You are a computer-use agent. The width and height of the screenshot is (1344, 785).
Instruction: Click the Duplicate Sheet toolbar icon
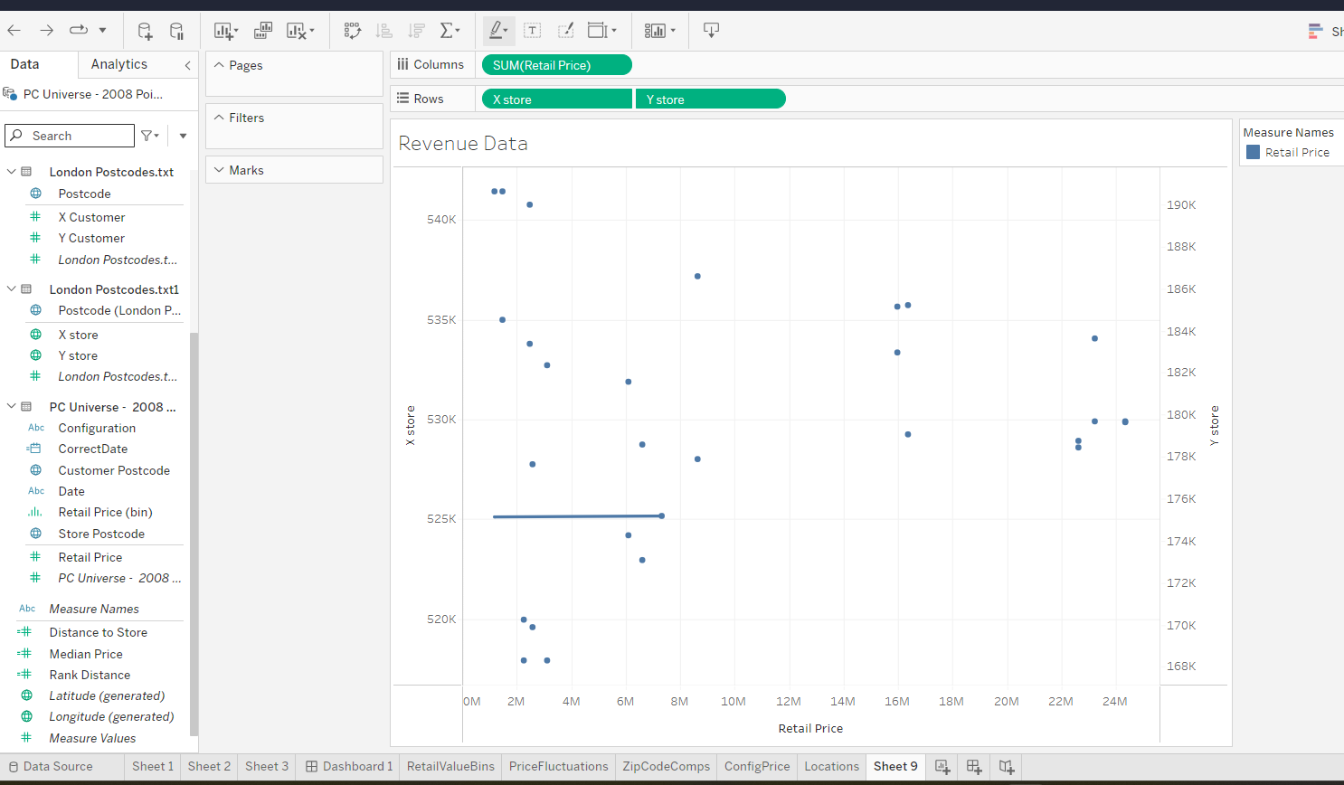[262, 30]
